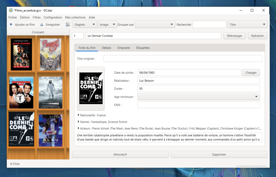Open the Grouper par combo box

(155, 24)
